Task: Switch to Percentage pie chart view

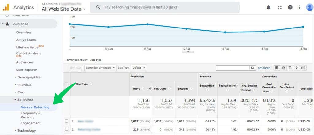Action: coord(283,68)
